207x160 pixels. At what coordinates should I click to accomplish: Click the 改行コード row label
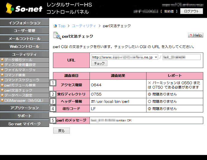pos(71,109)
